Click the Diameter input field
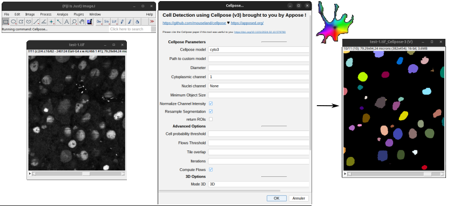 [259, 68]
